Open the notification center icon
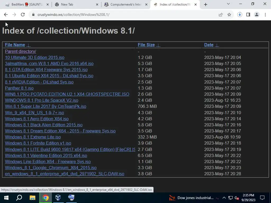Screen dimensions: 271x203 tap(262, 198)
